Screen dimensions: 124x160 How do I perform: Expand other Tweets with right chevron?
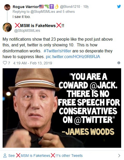pyautogui.click(x=119, y=156)
